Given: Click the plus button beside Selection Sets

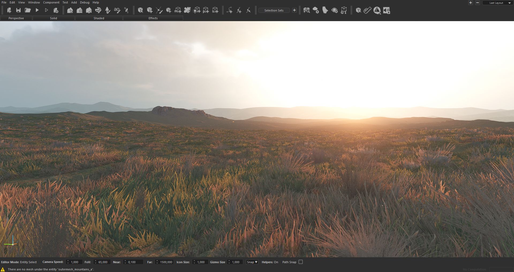Looking at the screenshot, I should click(294, 10).
